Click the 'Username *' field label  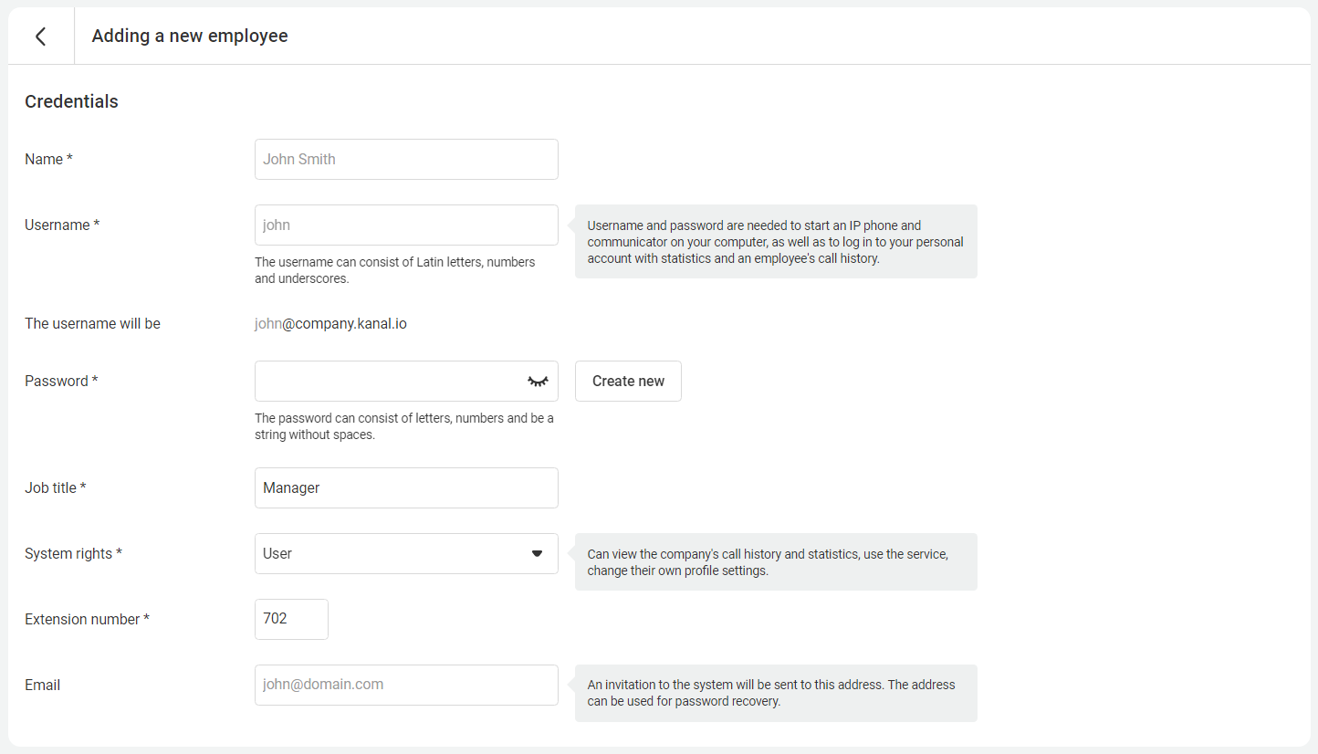[x=62, y=225]
